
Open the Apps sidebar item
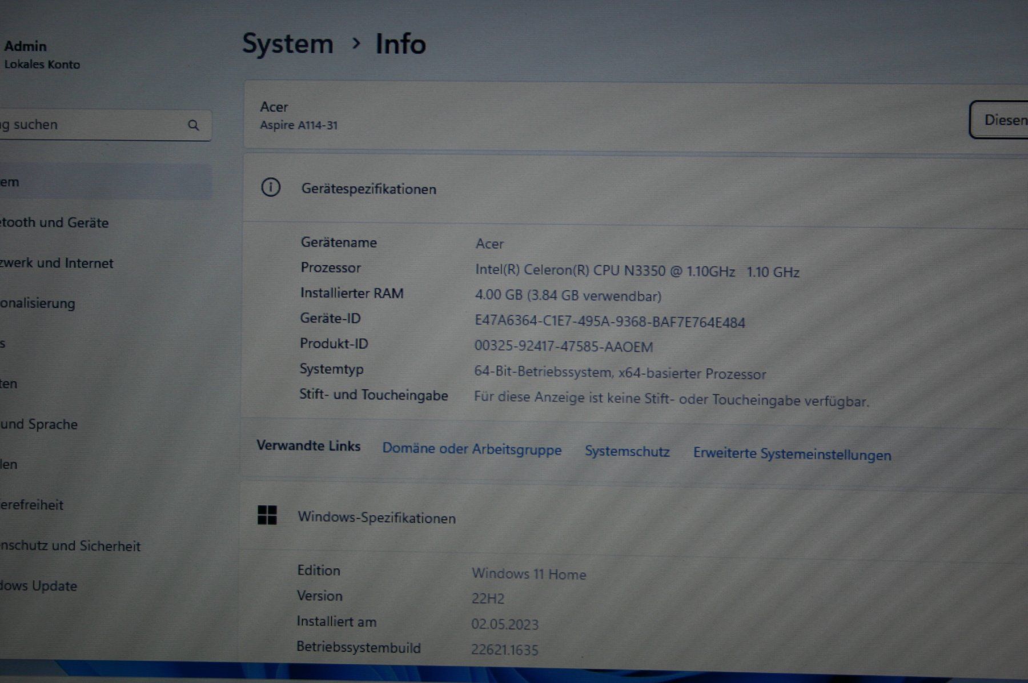3,344
